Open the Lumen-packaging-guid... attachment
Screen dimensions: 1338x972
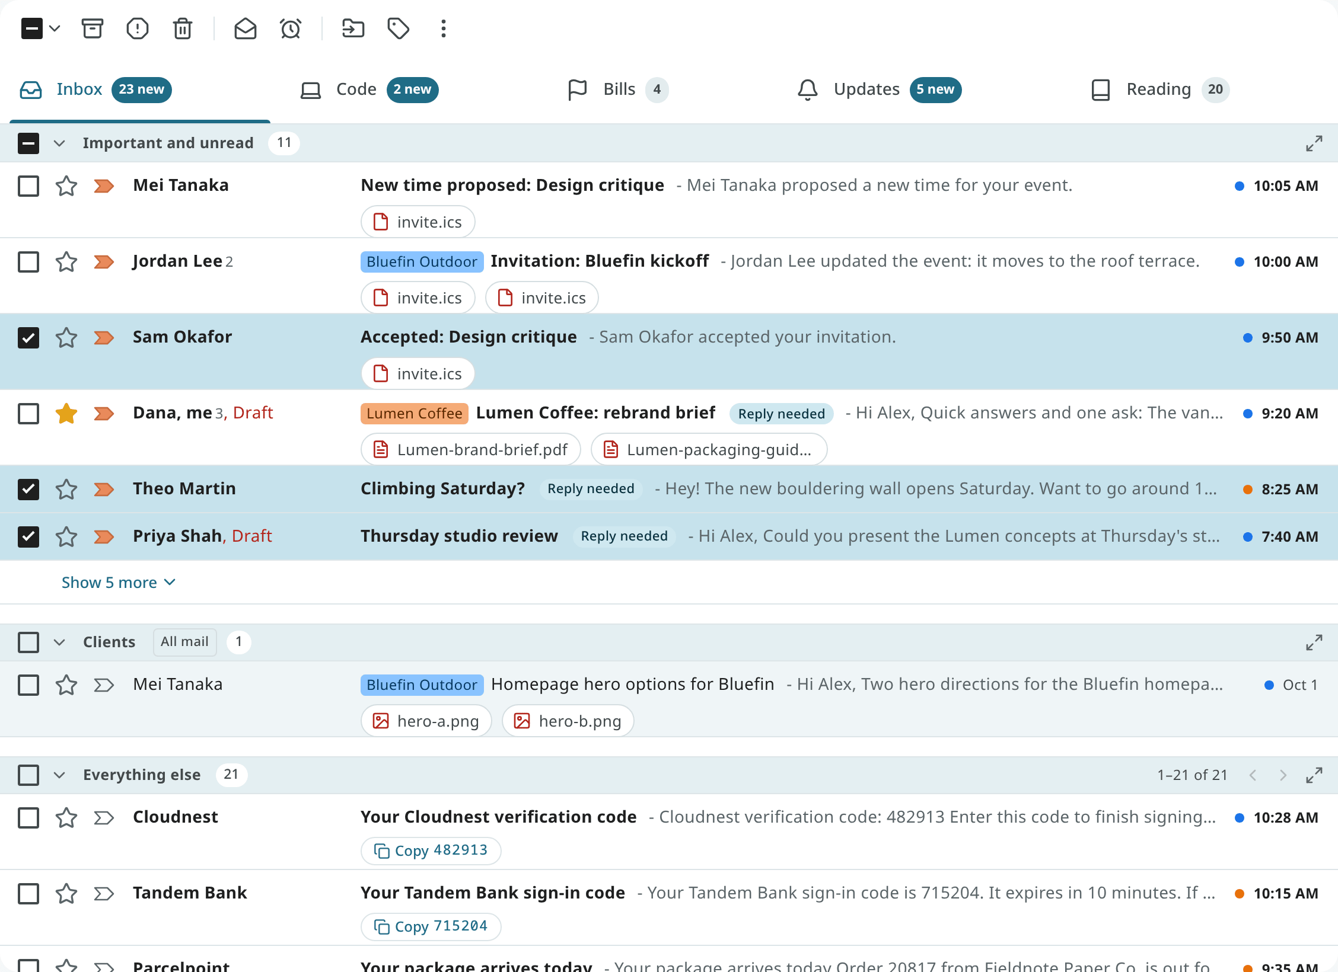709,449
